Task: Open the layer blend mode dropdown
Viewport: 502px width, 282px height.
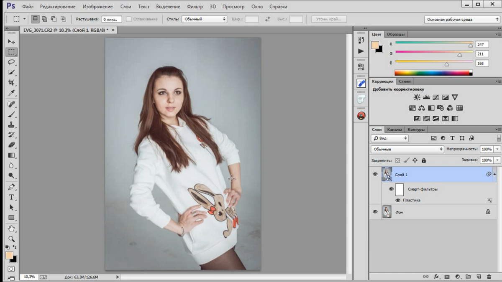Action: point(407,149)
